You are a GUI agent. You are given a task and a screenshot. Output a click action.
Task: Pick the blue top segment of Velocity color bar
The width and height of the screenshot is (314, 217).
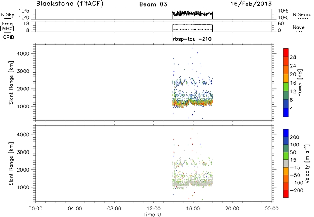click(x=286, y=133)
